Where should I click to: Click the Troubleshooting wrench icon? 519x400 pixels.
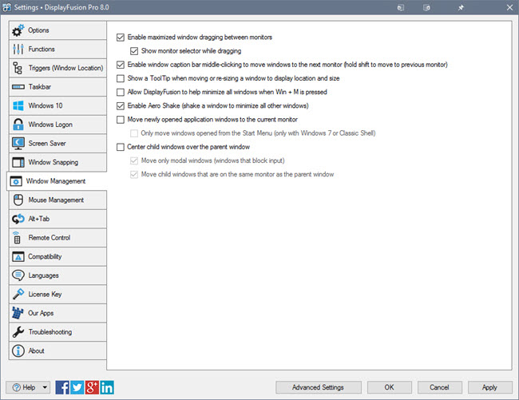point(18,332)
